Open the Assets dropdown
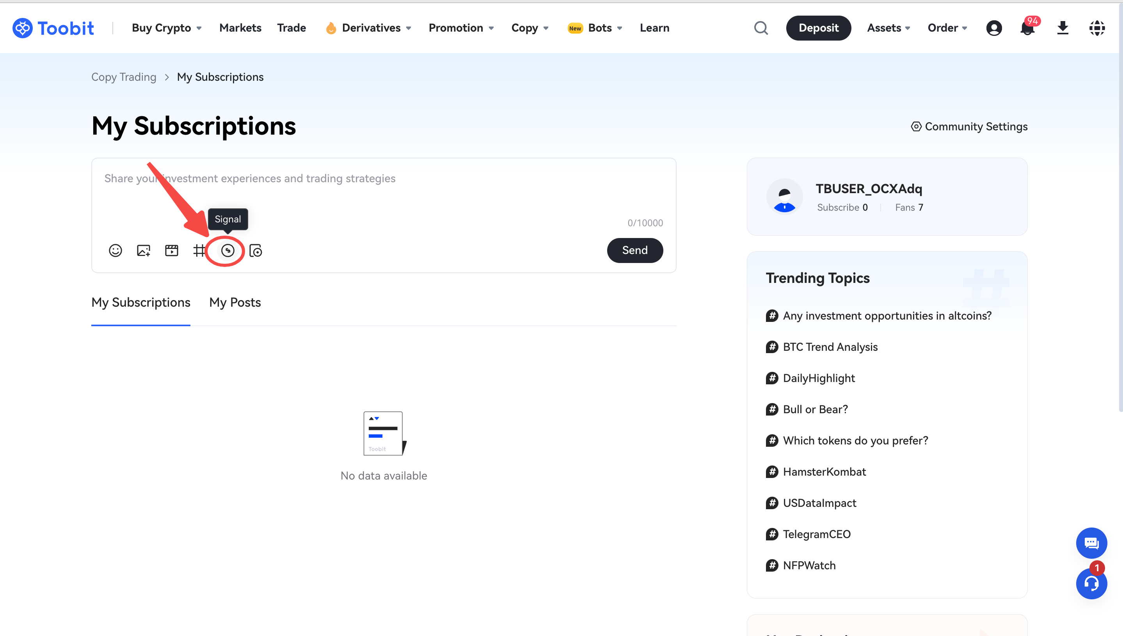1123x636 pixels. click(888, 28)
